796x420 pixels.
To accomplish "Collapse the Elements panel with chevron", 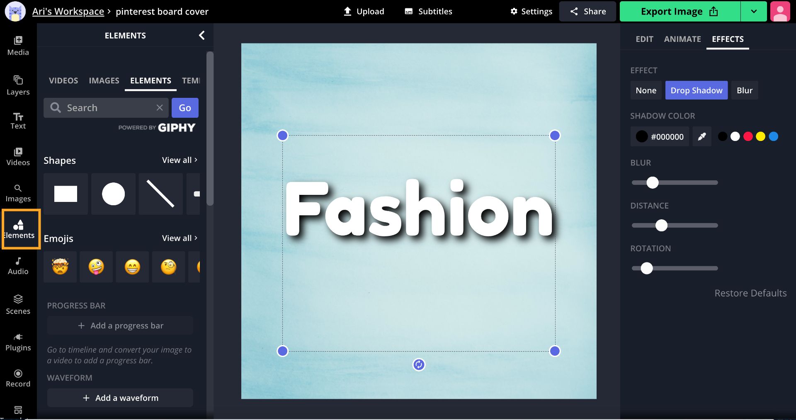I will 202,36.
